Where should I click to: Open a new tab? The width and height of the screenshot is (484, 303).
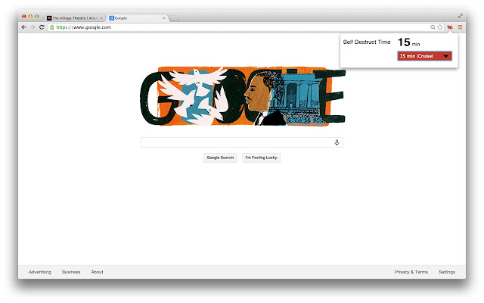(x=175, y=18)
